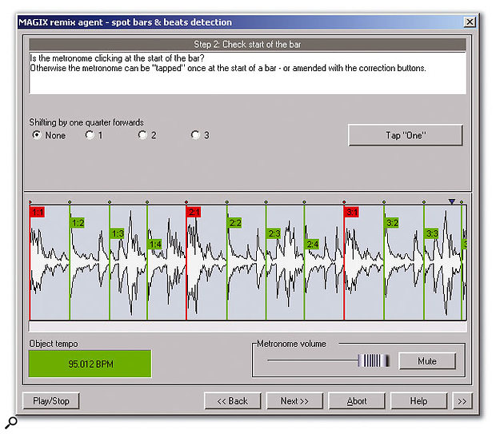Expand the dialog with the >> button

pyautogui.click(x=462, y=400)
